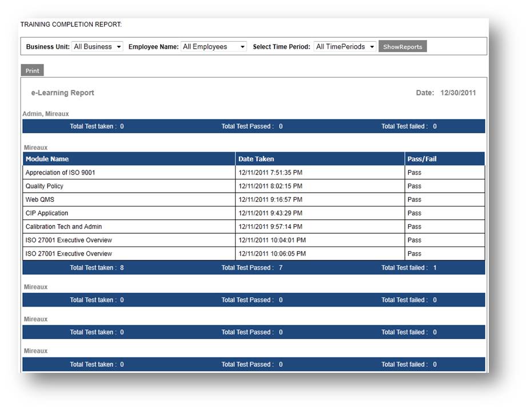This screenshot has height=410, width=526.
Task: Click the 'TRAINING COMPLETION REPORT:' heading
Action: click(x=71, y=25)
